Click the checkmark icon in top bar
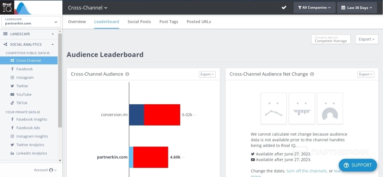Image resolution: width=383 pixels, height=177 pixels. coord(284,8)
